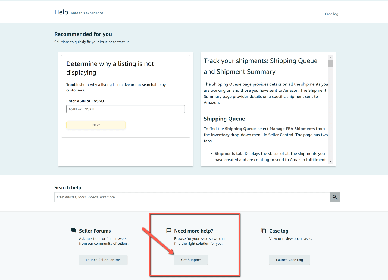Click the Shipping Queue subheading
Image resolution: width=388 pixels, height=280 pixels.
[224, 119]
